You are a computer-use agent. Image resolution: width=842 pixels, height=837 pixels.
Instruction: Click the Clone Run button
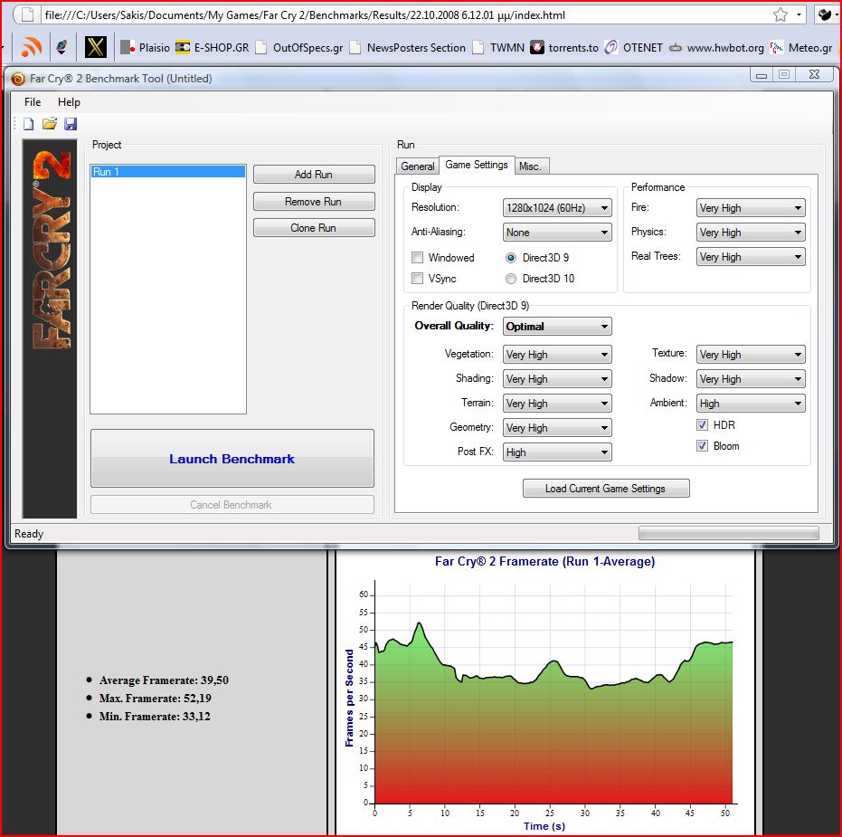click(x=314, y=228)
